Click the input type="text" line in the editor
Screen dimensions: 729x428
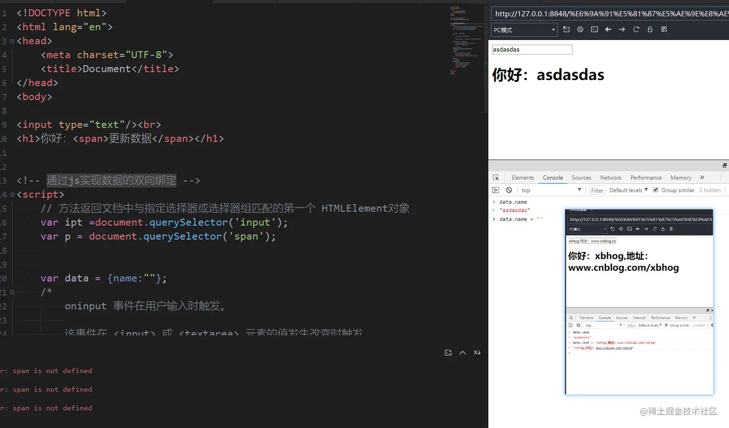[89, 125]
